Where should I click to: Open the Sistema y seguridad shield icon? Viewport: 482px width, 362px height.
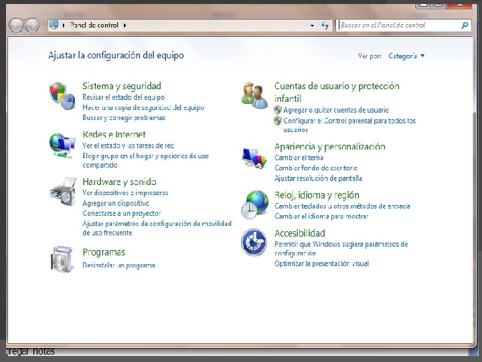coord(62,95)
